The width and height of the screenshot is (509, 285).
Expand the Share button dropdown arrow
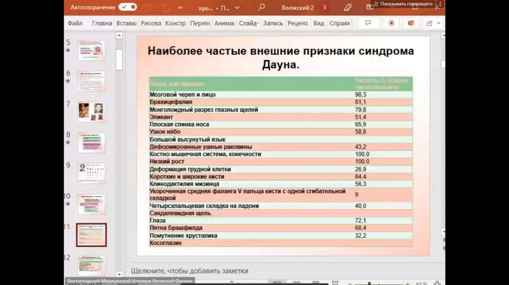coord(439,23)
